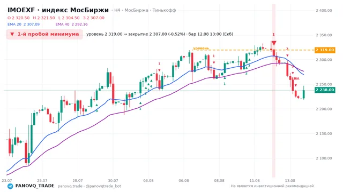Click the large red triangle breakout marker

pos(274,43)
